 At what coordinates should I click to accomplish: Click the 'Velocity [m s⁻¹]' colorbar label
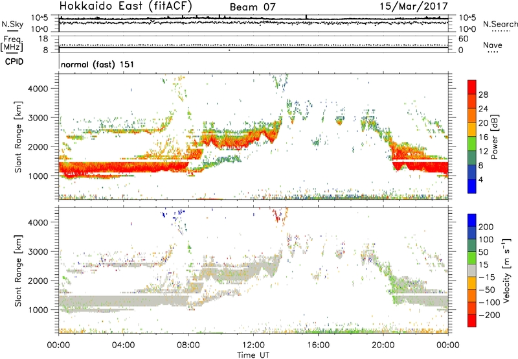click(506, 270)
